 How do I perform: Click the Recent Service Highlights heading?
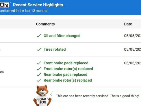(x=38, y=5)
